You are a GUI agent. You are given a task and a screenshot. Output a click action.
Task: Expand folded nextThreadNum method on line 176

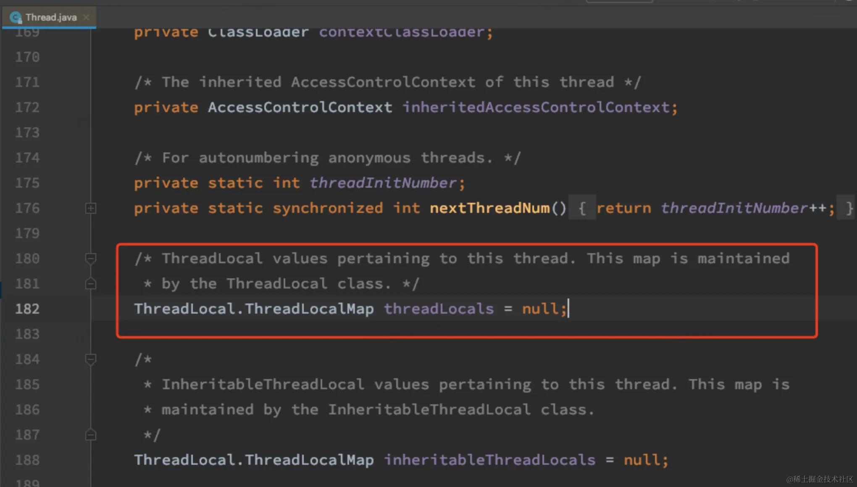point(90,208)
